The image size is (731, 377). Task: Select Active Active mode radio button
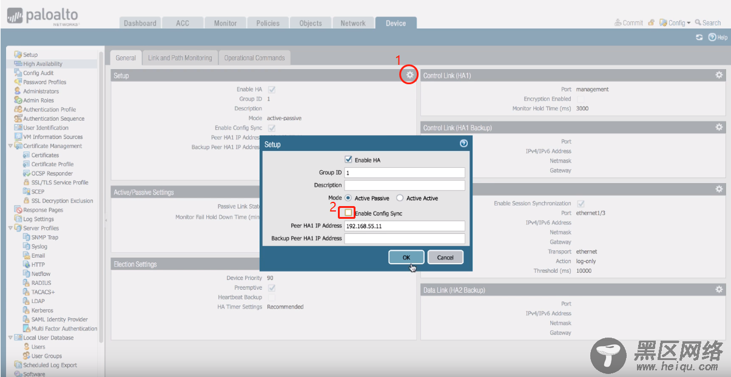coord(400,198)
